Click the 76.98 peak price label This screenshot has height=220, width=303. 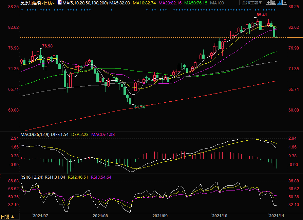(x=47, y=46)
